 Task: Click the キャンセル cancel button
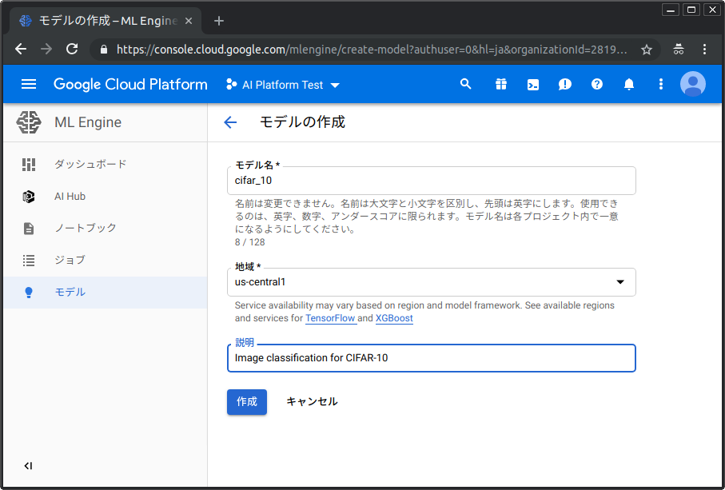[x=312, y=402]
